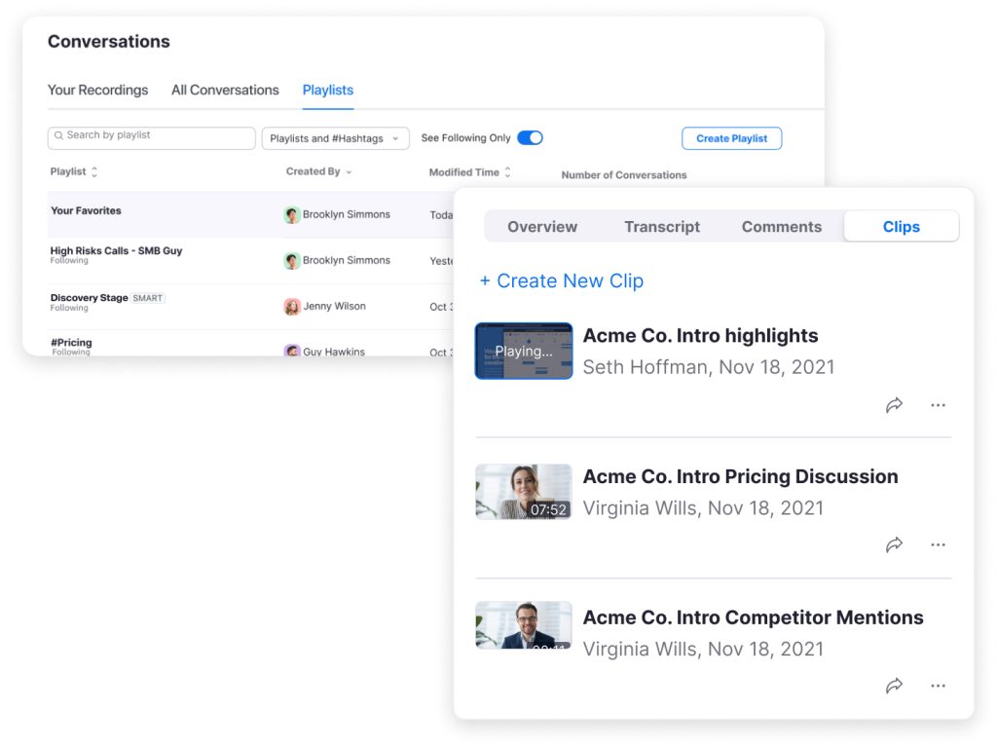Click Jenny Wilson's avatar in Discovery Stage row
The width and height of the screenshot is (997, 748).
pyautogui.click(x=292, y=307)
